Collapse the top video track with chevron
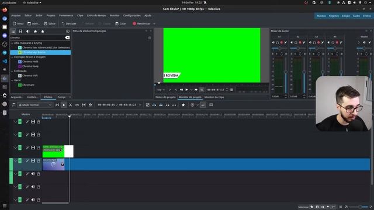The height and width of the screenshot is (210, 374). (15, 122)
